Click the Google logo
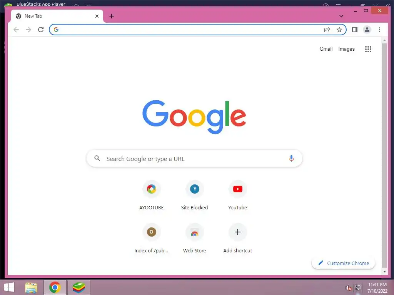The height and width of the screenshot is (295, 394). [x=194, y=117]
